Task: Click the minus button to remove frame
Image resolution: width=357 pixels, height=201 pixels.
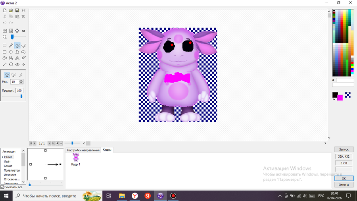Action: [x=61, y=143]
